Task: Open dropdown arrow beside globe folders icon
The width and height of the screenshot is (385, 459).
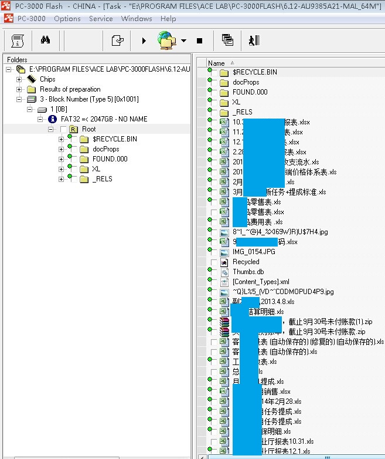Action: [183, 41]
